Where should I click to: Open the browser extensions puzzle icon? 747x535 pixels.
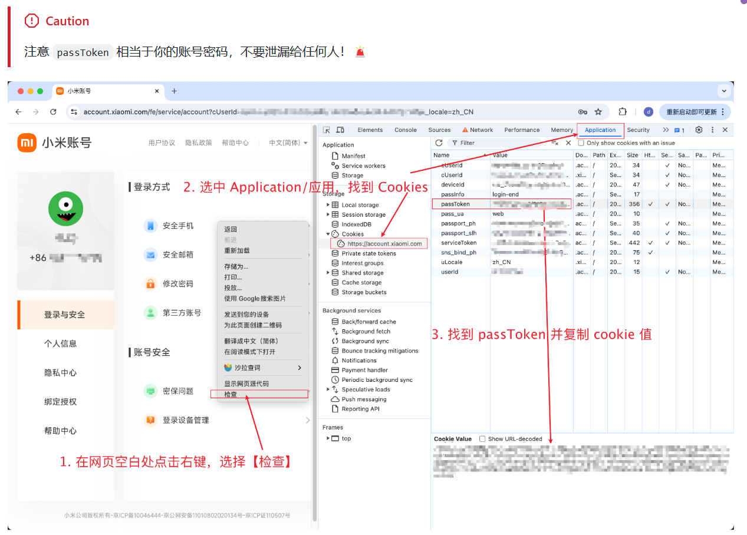click(623, 112)
